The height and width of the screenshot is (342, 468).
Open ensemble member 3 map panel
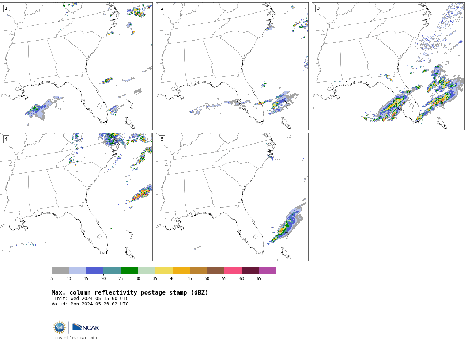388,66
